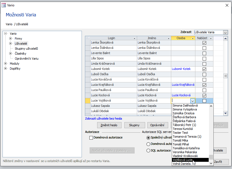
Task: Expand the Moduly tree node
Action: pos(6,64)
